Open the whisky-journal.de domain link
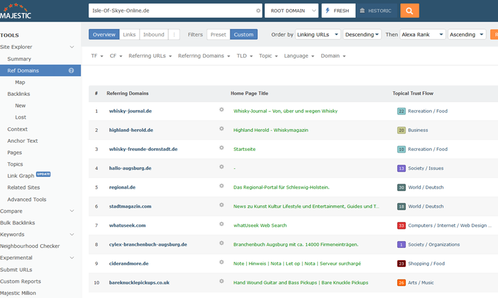This screenshot has width=498, height=298. point(130,111)
